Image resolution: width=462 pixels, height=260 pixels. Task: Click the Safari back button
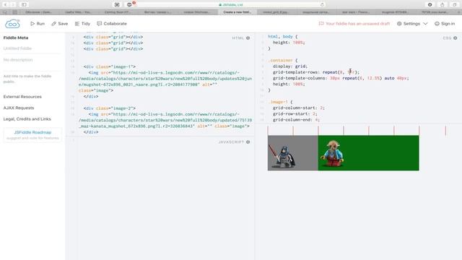5,4
